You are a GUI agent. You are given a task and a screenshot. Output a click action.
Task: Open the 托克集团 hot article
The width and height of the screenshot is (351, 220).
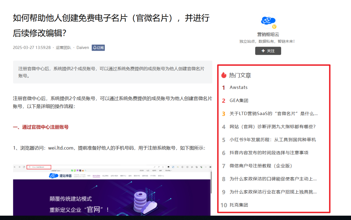[239, 205]
